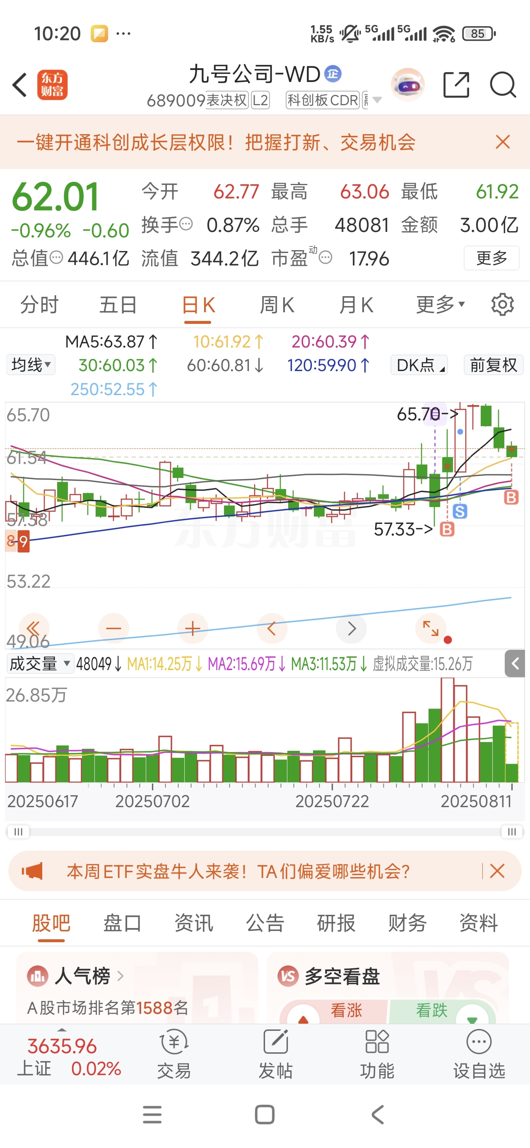Tap the megaphone icon in ETF banner

pyautogui.click(x=33, y=871)
